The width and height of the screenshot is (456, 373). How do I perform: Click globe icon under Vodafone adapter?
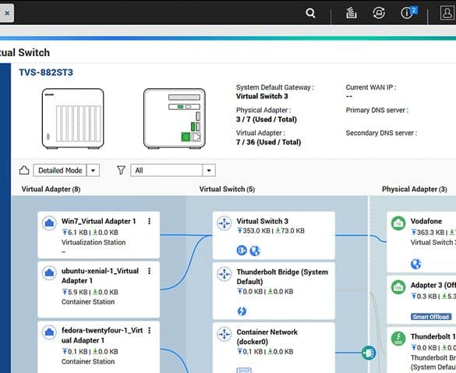tap(416, 264)
